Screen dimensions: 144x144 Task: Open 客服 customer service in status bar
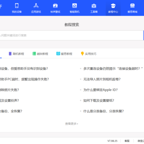[x=127, y=141]
